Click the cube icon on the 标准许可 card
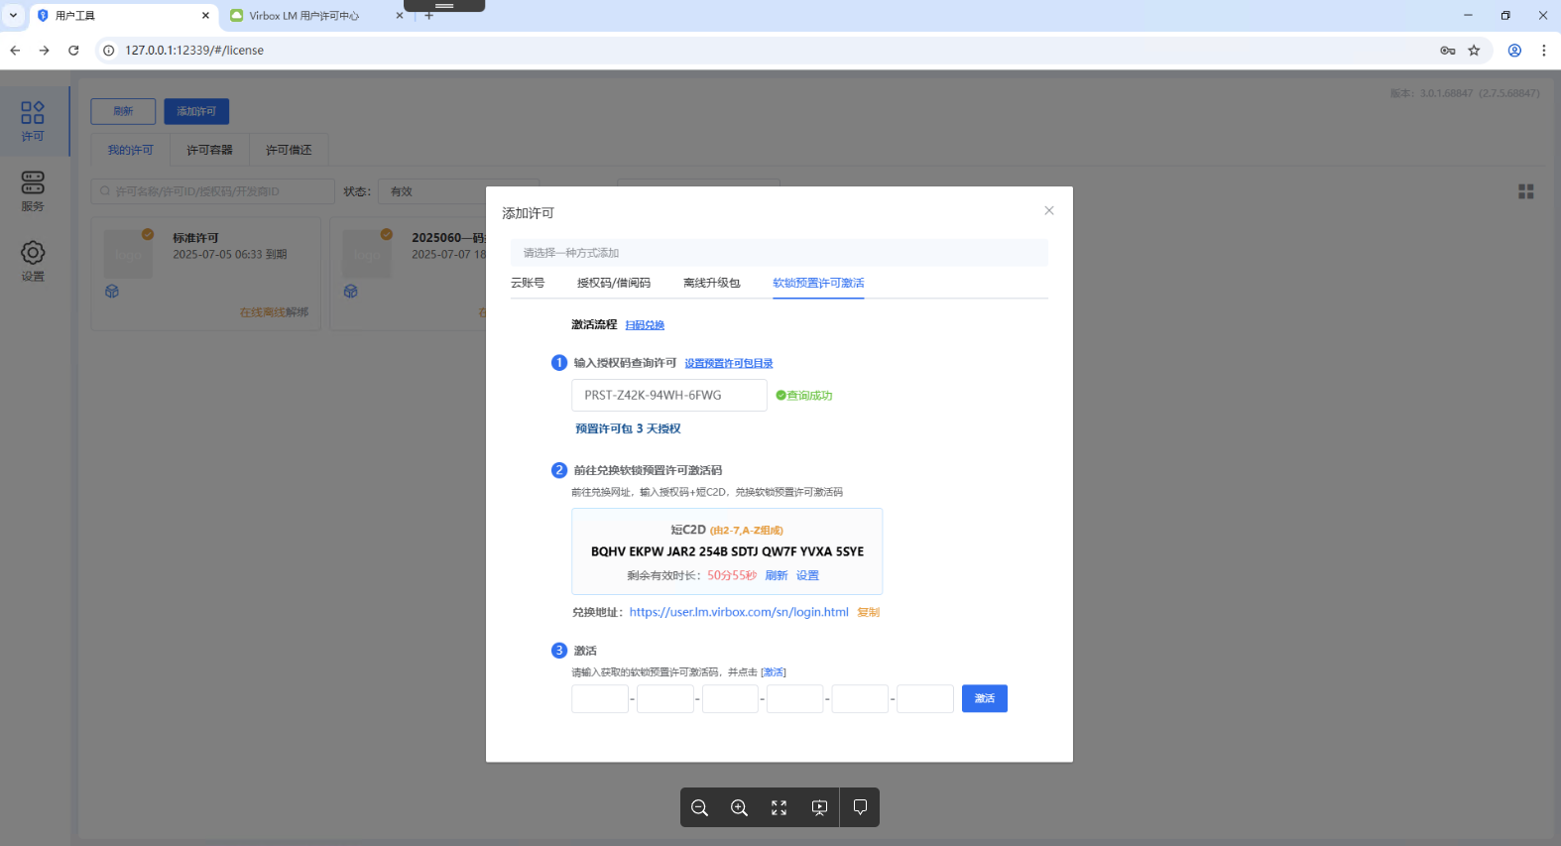Viewport: 1561px width, 846px height. pyautogui.click(x=112, y=292)
